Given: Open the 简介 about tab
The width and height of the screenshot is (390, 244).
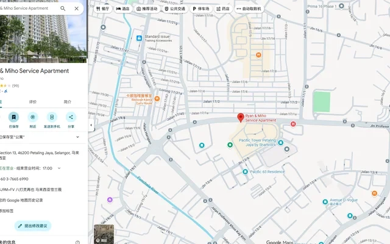Looking at the screenshot, I should tap(68, 102).
